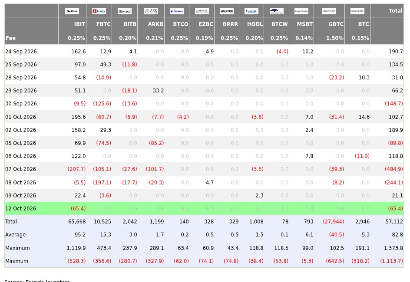Viewport: 410px width, 282px height.
Task: Click the Grayscale logo above GBTC
Action: coord(329,11)
